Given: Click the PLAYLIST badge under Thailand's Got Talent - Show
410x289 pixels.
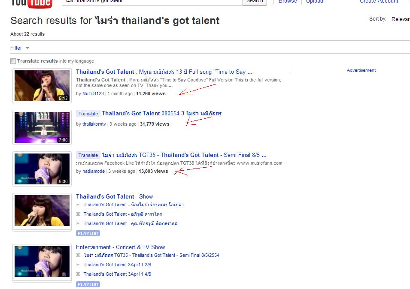Looking at the screenshot, I should pyautogui.click(x=88, y=233).
